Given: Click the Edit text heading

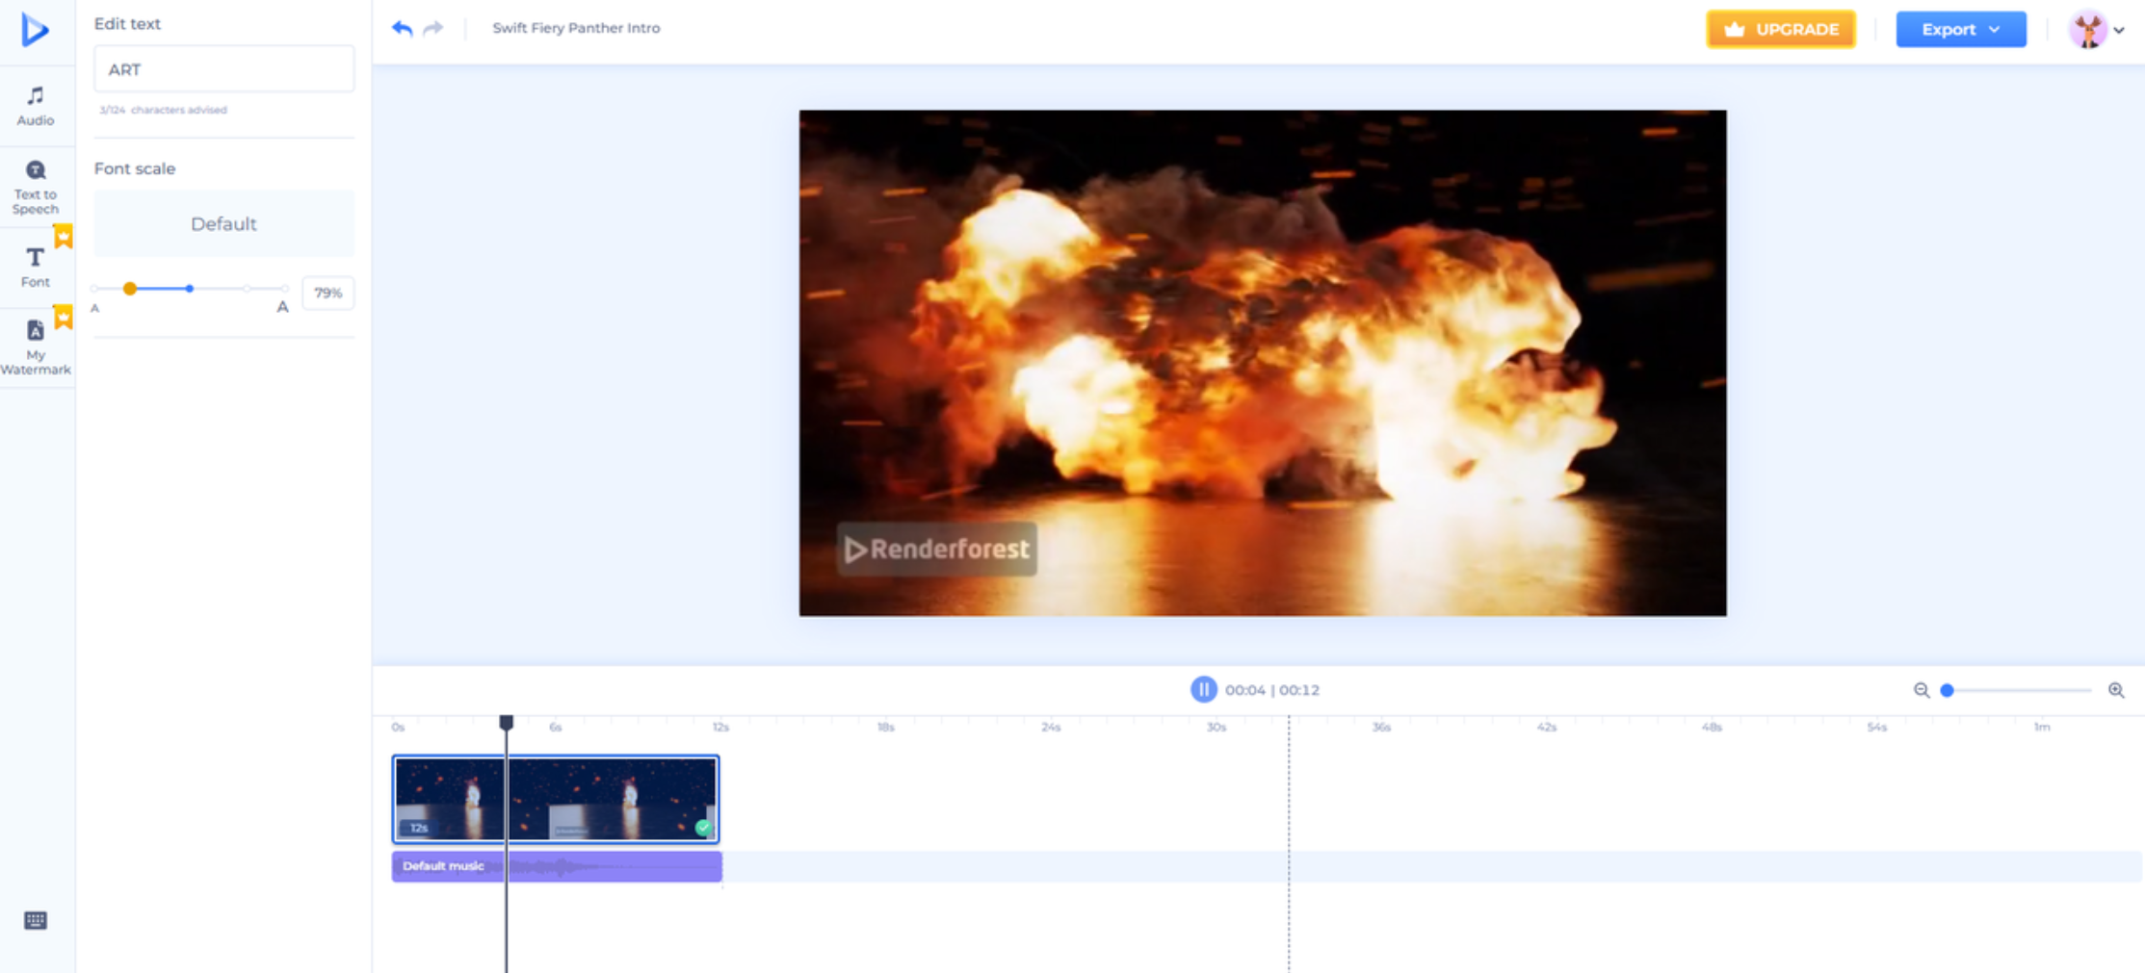Looking at the screenshot, I should pos(127,24).
